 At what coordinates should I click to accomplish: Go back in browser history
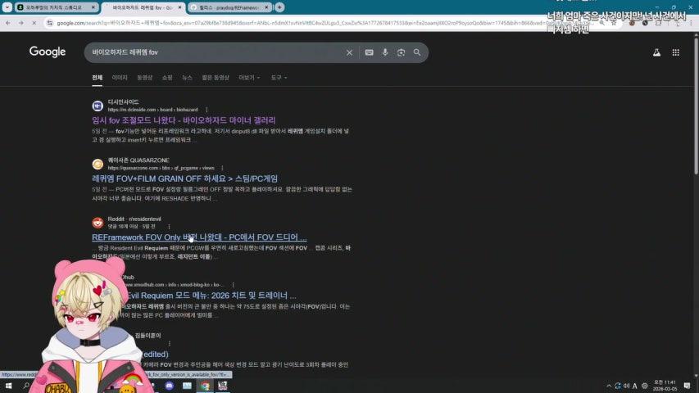coord(8,23)
